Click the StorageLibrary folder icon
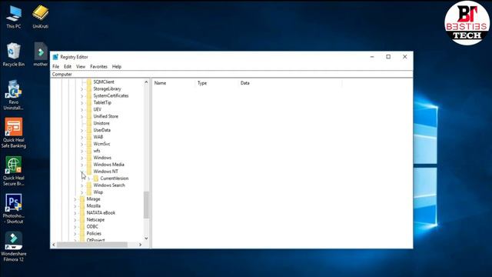Viewport: 492px width, 277px height. tap(89, 89)
